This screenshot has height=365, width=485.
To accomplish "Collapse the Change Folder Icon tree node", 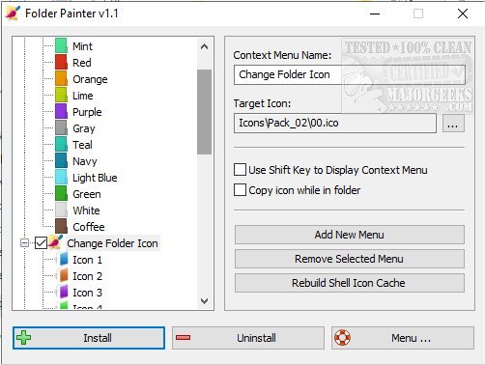I will 24,243.
